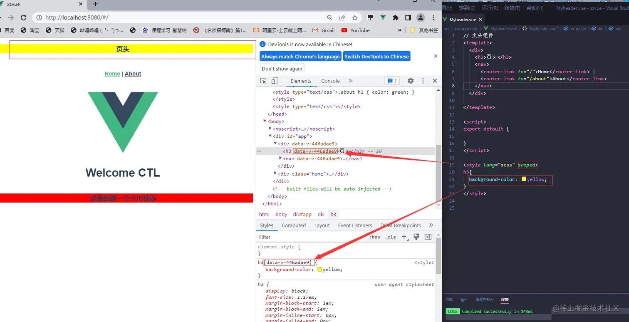Image resolution: width=629 pixels, height=322 pixels.
Task: Open the Styles tab
Action: click(267, 225)
